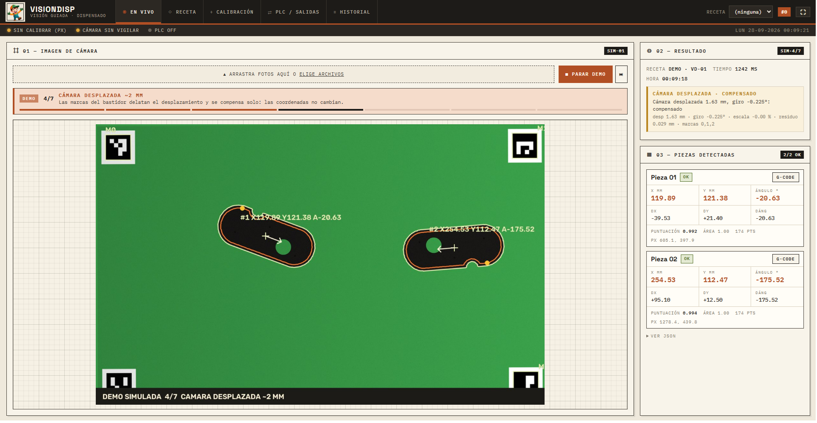Click the Sin Calibrar (PX) status indicator

[x=37, y=30]
